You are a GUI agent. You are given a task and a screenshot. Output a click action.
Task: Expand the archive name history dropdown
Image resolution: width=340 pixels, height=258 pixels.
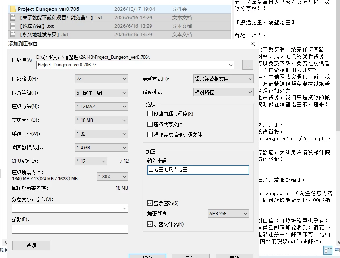(231, 65)
